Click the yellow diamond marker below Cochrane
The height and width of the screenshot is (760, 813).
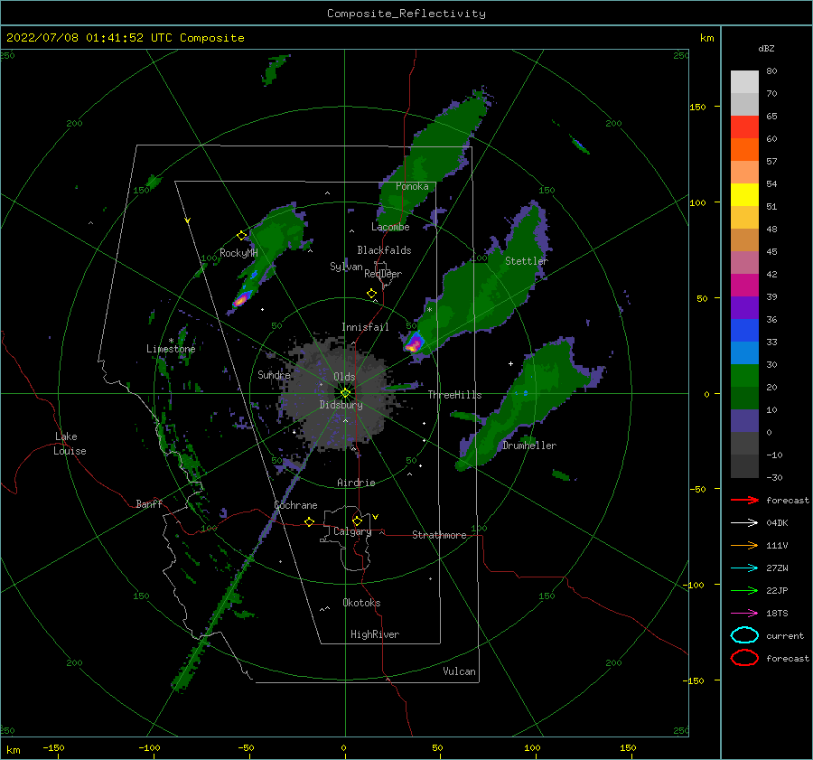309,521
